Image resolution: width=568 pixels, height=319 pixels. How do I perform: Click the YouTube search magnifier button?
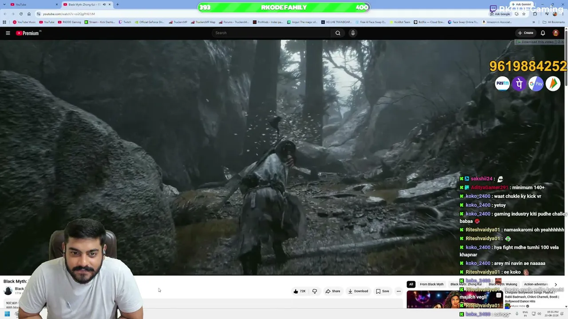[338, 33]
